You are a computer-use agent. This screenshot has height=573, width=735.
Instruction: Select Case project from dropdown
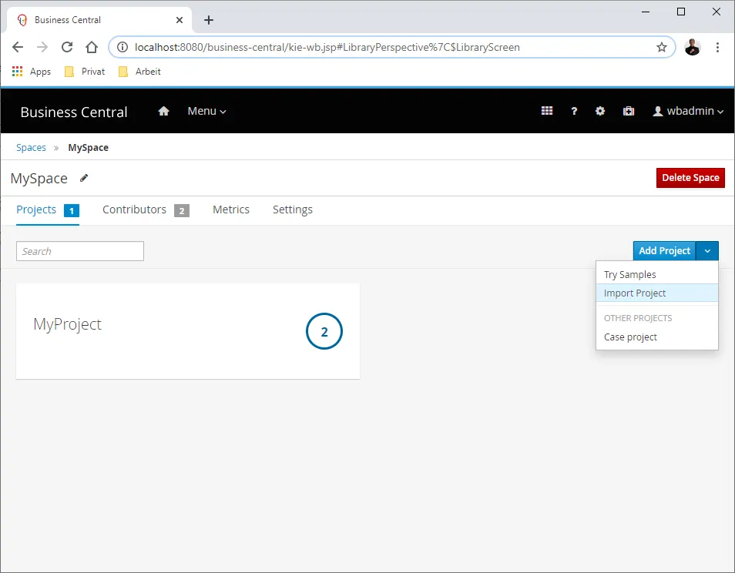coord(656,337)
